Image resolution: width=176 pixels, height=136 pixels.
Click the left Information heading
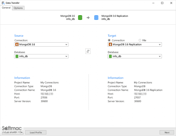click(22, 78)
